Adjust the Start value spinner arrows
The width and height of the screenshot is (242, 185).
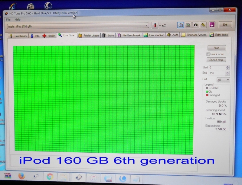[x=228, y=68]
